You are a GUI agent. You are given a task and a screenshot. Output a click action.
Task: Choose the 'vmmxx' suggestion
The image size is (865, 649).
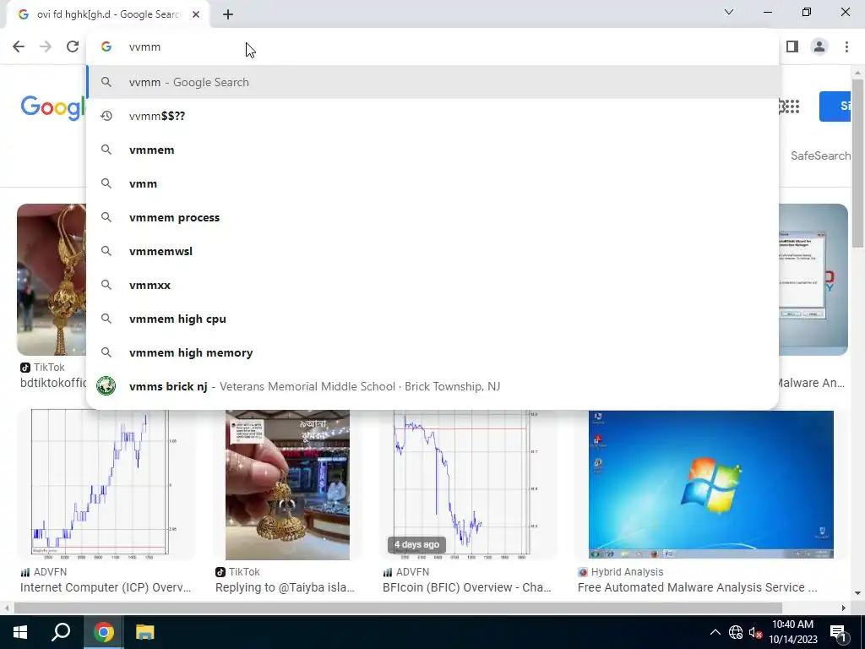pos(433,285)
